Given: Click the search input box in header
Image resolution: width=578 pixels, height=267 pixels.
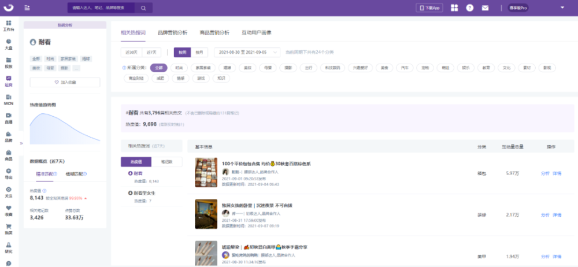Looking at the screenshot, I should pos(101,8).
